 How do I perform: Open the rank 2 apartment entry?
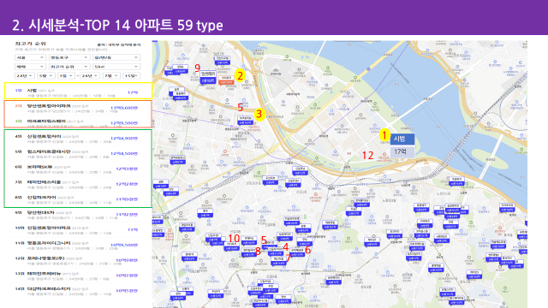(78, 107)
